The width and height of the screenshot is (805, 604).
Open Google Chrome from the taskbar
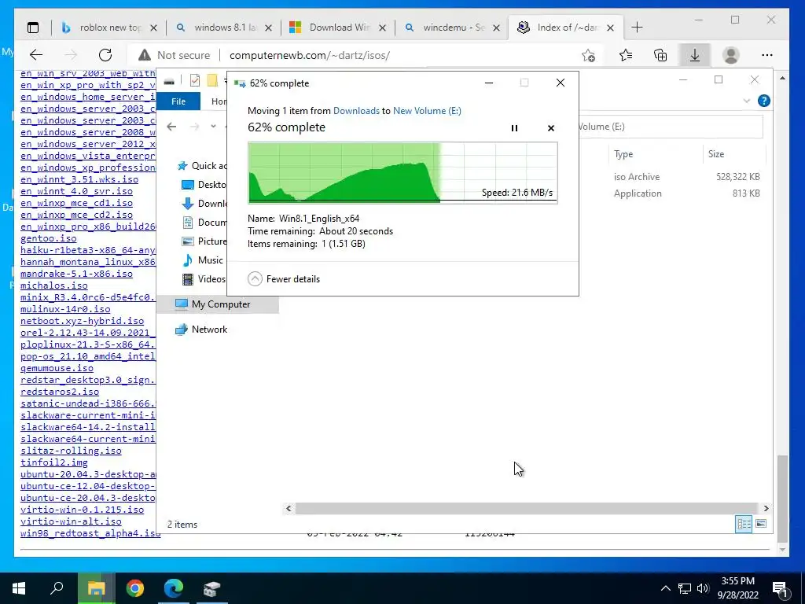[135, 588]
